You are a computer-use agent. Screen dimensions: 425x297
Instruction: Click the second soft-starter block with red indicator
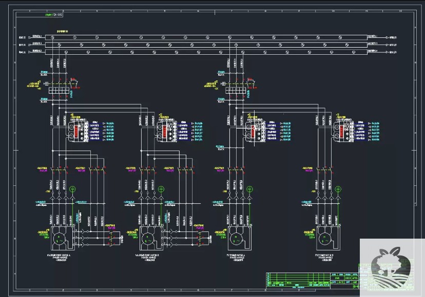pyautogui.click(x=164, y=131)
